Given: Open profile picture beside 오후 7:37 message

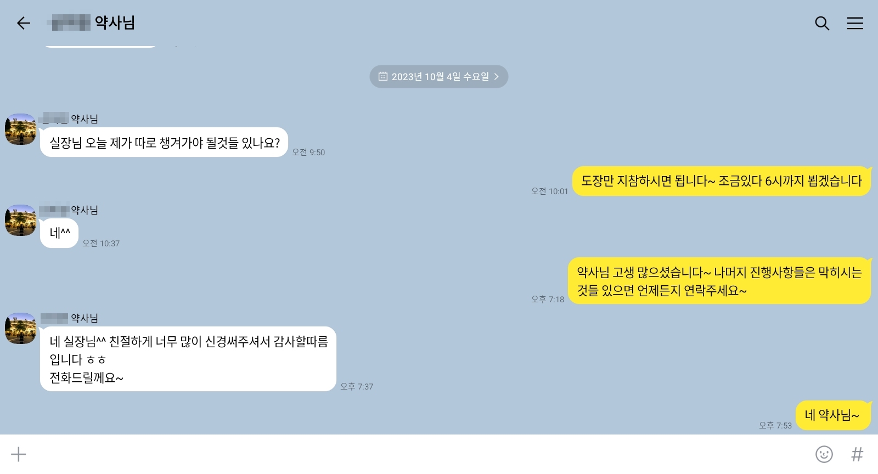Looking at the screenshot, I should point(20,329).
